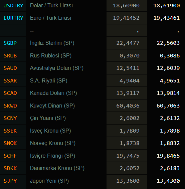185x189 pixels.
Task: Select the SCAD ticker code
Action: point(10,93)
